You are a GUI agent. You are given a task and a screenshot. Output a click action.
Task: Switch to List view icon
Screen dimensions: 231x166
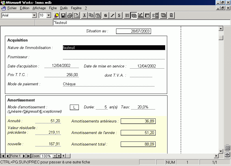point(127,15)
